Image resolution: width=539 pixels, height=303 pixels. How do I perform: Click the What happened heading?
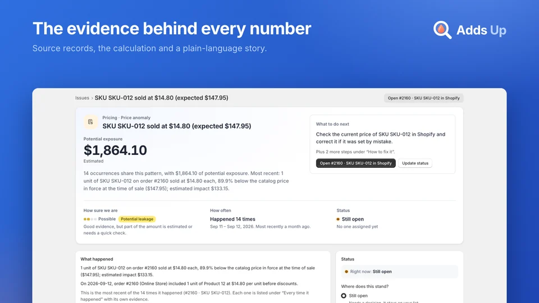coord(97,259)
